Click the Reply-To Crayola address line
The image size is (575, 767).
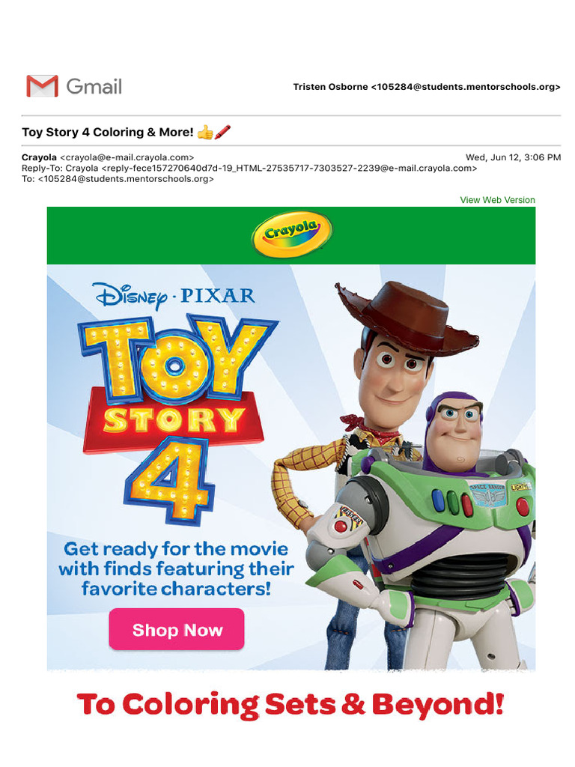(x=249, y=169)
